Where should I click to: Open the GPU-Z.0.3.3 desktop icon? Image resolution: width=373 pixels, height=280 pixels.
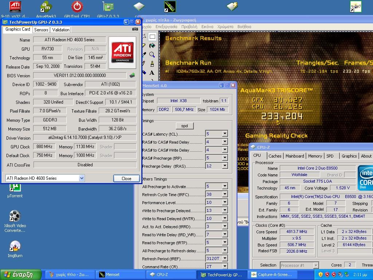[x=108, y=9]
